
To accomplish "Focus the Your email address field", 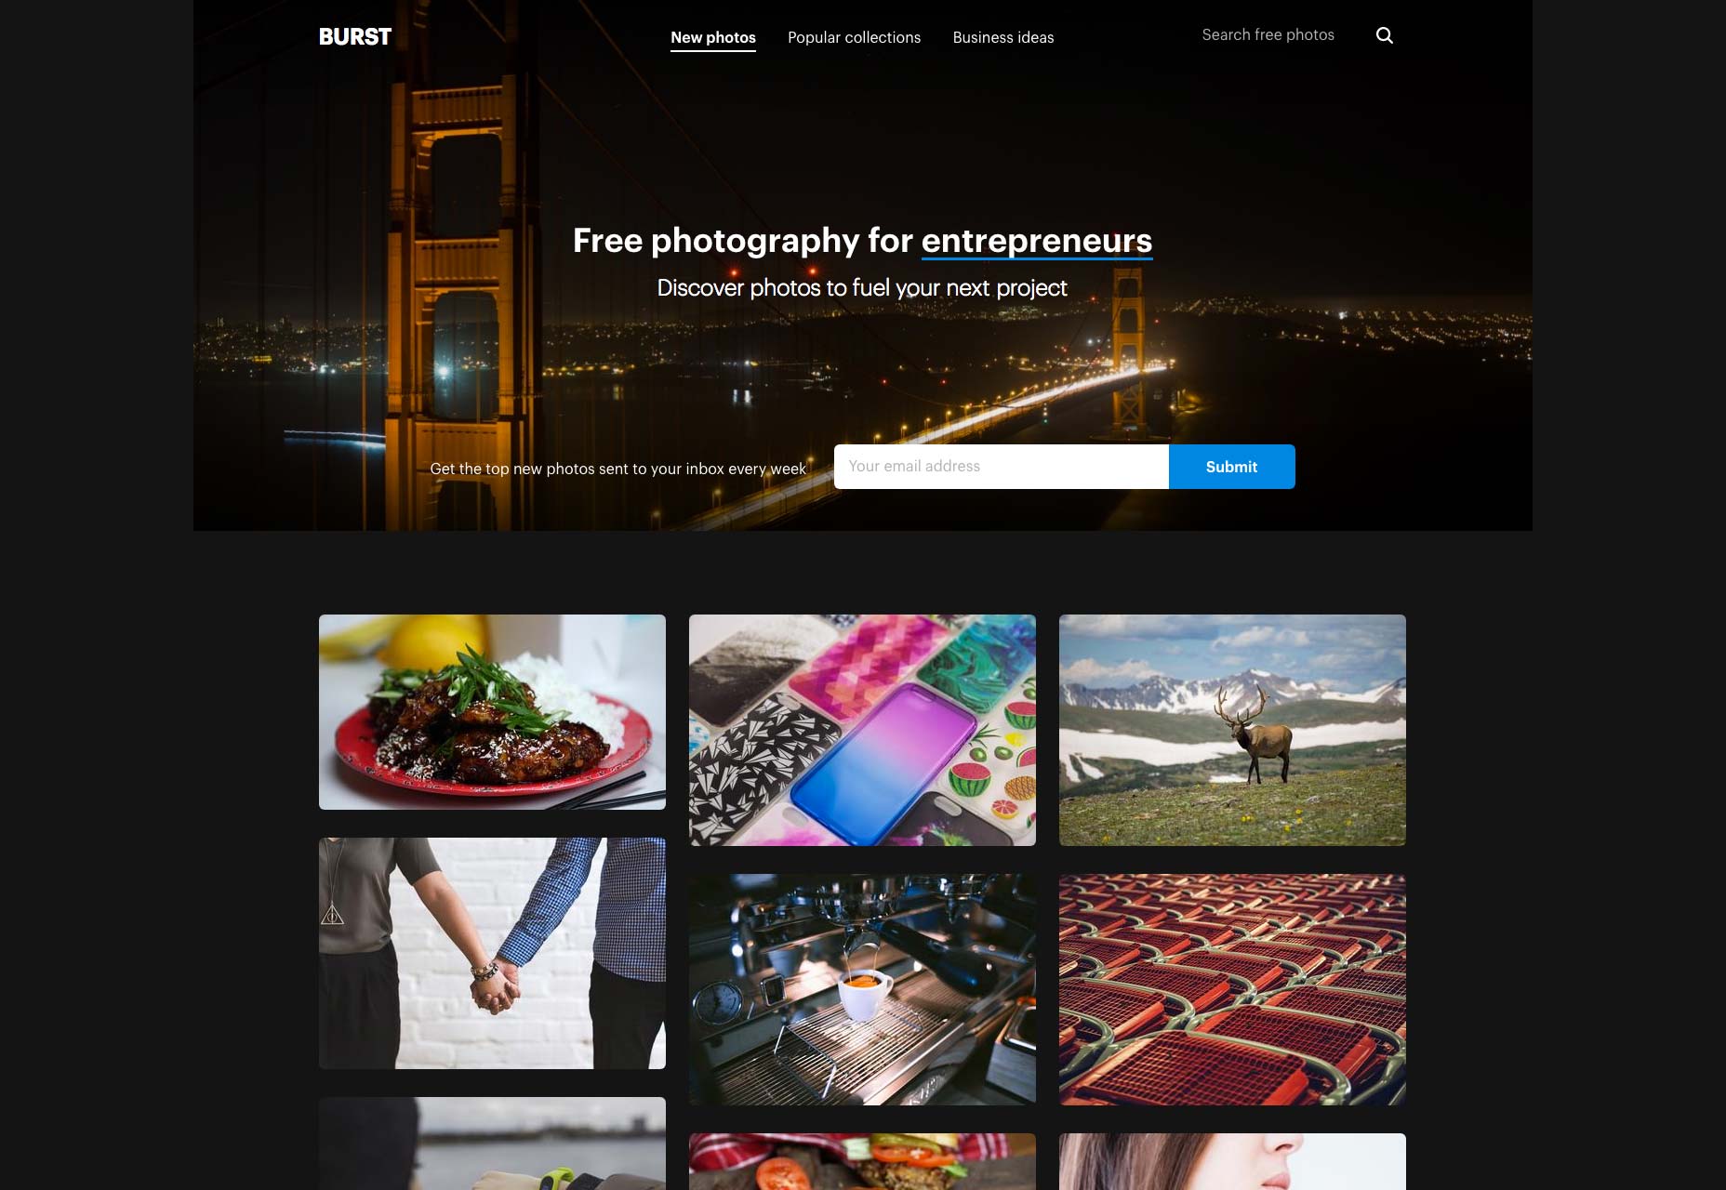I will click(x=1001, y=467).
